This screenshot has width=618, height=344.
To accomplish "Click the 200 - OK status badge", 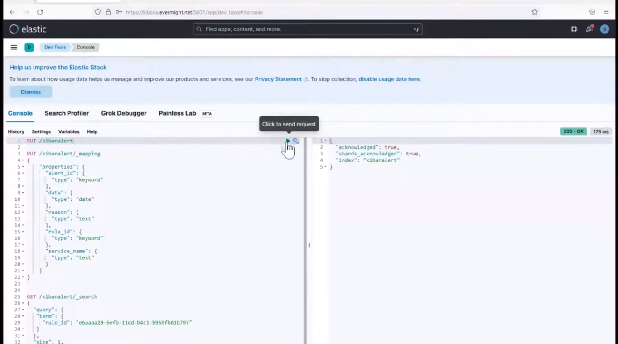I will coord(574,131).
